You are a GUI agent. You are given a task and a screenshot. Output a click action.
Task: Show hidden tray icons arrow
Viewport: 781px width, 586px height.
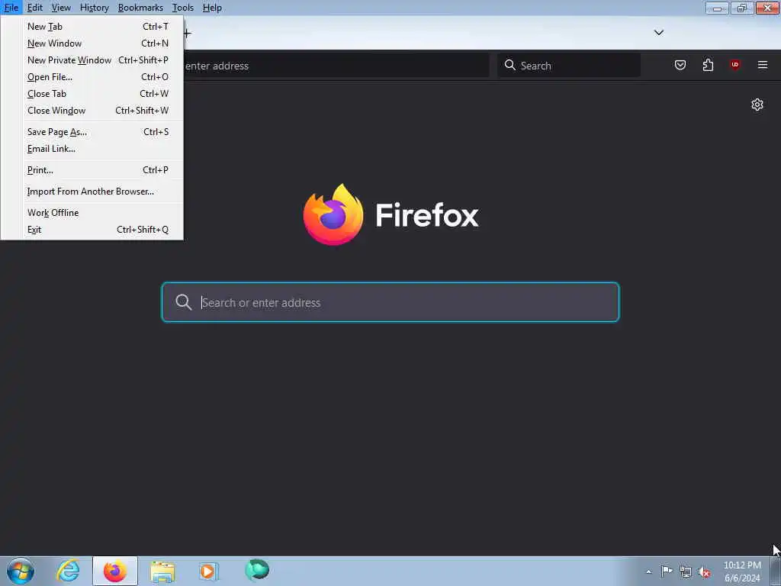[x=648, y=572]
